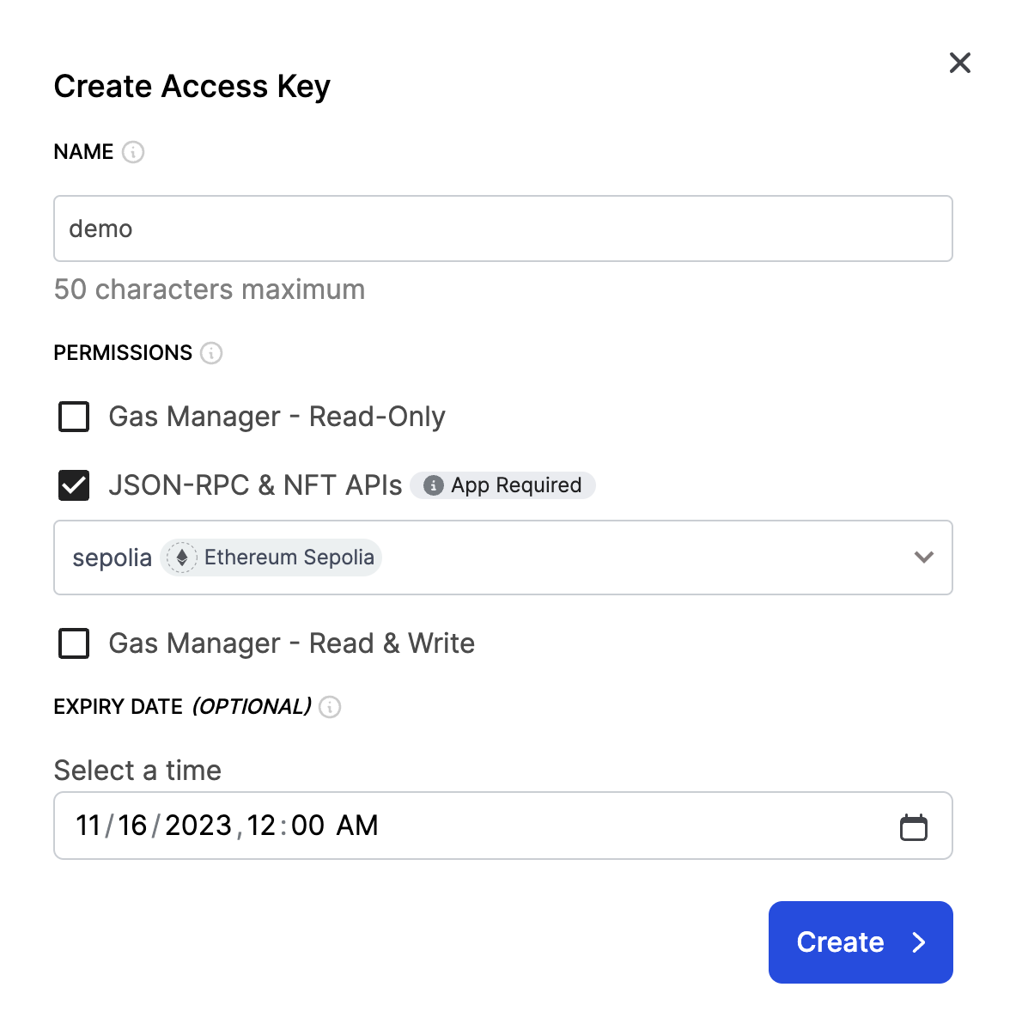Click the Ethereum logo in the Sepolia chip
The image size is (1022, 1036).
coord(181,557)
